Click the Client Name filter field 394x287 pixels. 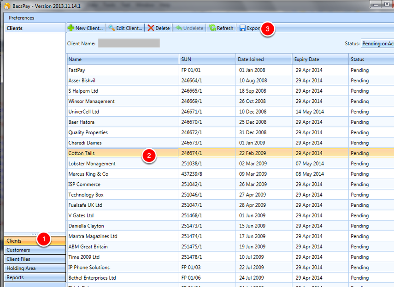click(129, 43)
